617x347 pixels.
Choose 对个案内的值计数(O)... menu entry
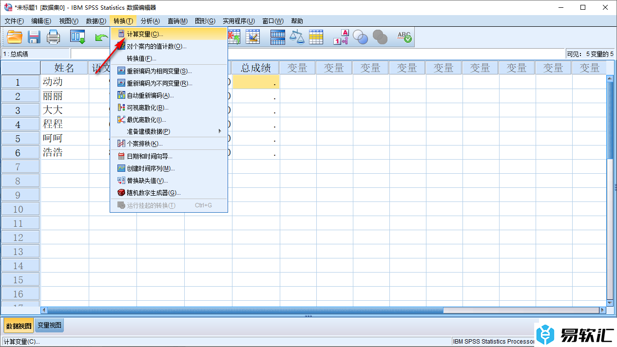169,46
